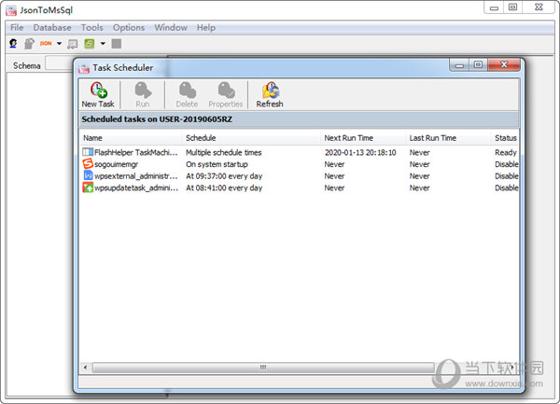
Task: Click the Next Run Time column header
Action: [363, 138]
